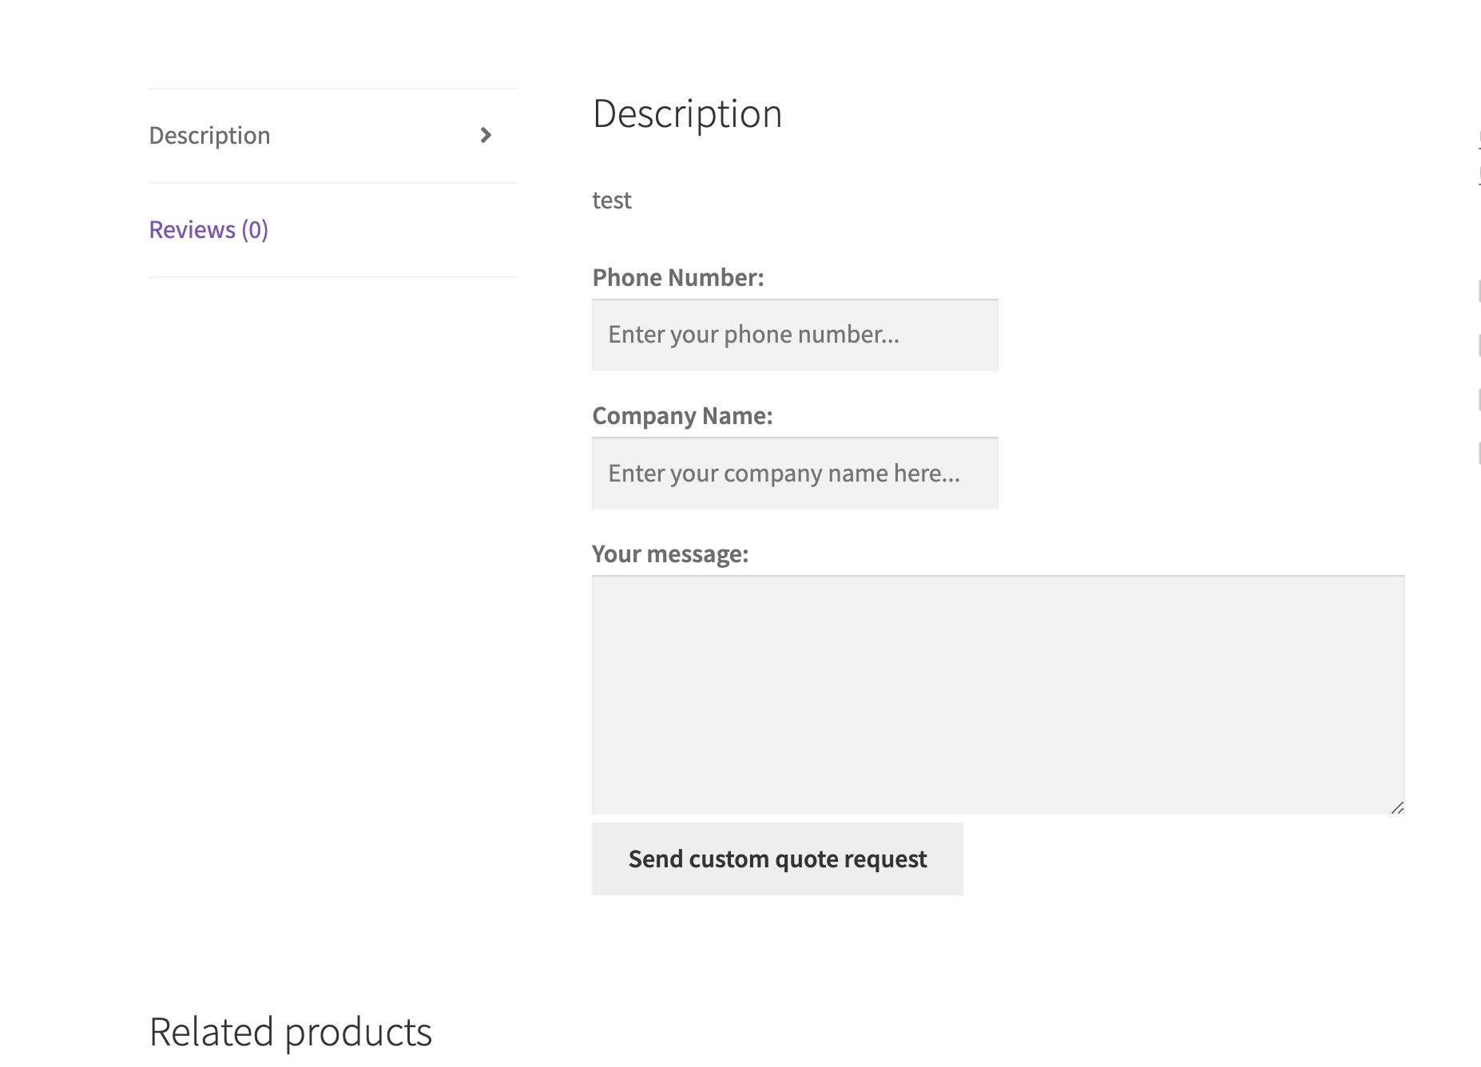Open the Description tab
The height and width of the screenshot is (1067, 1481).
click(333, 136)
